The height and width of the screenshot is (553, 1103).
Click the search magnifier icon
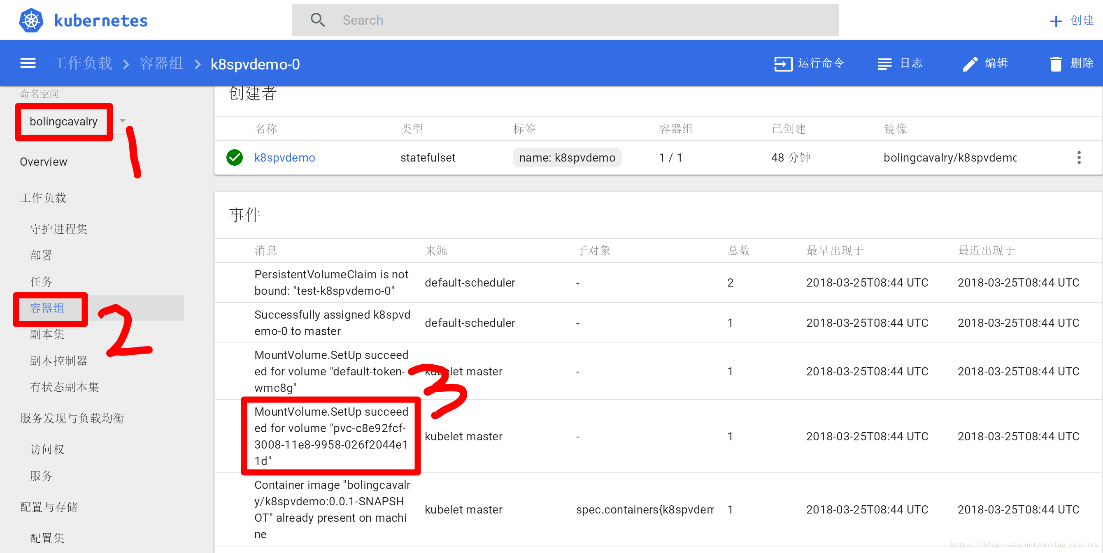[x=317, y=20]
